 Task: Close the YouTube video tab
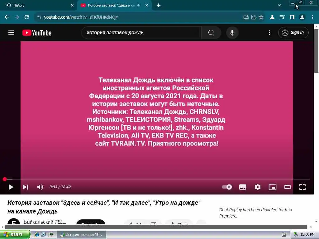click(147, 6)
